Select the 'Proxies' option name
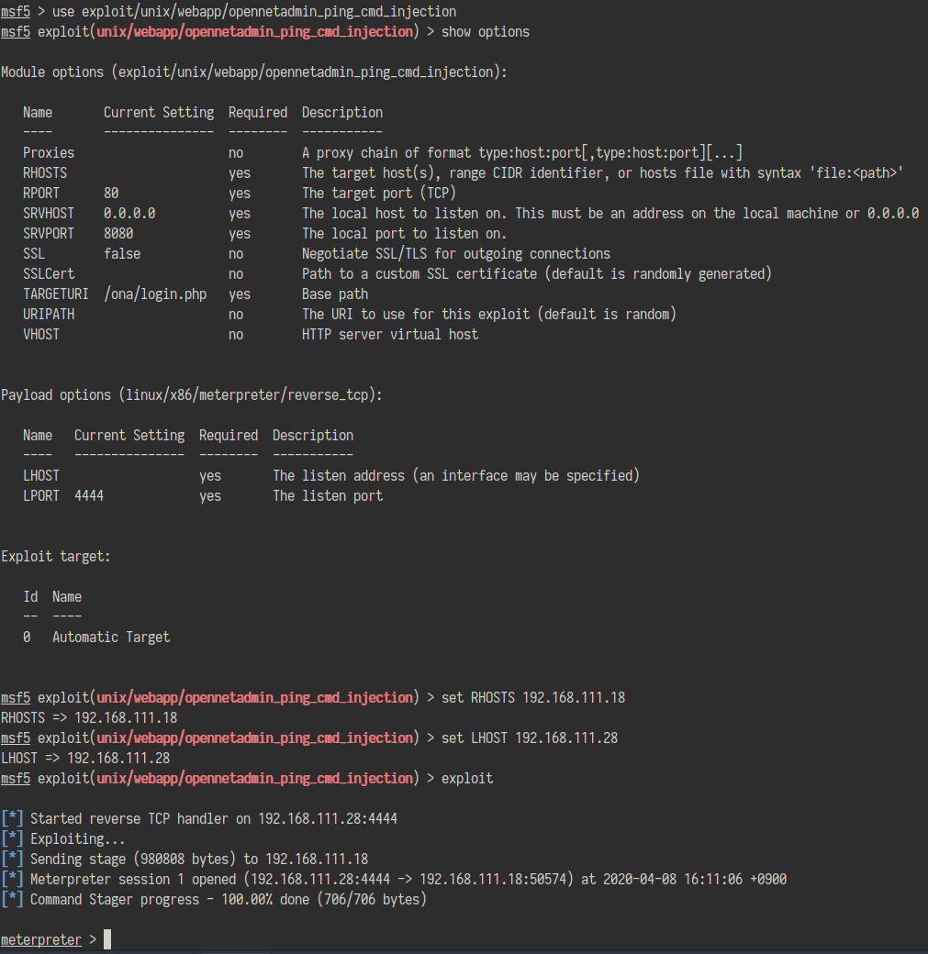This screenshot has width=928, height=954. [49, 152]
